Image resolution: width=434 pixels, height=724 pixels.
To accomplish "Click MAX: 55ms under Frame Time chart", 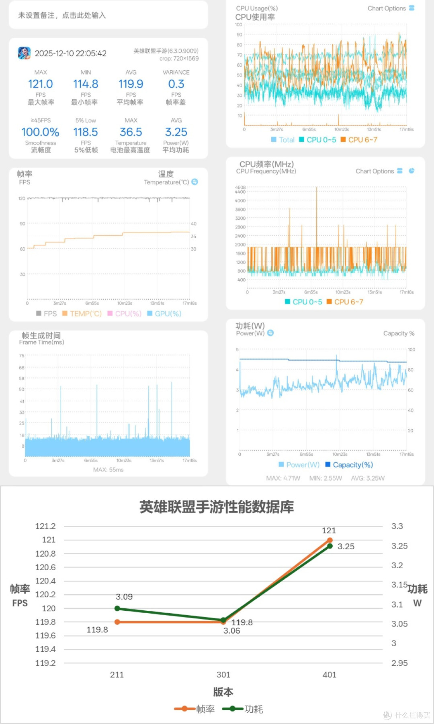I will [108, 470].
